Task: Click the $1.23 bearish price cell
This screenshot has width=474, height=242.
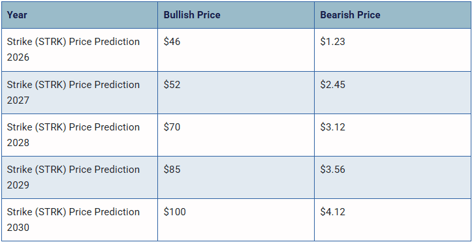Action: click(x=392, y=50)
